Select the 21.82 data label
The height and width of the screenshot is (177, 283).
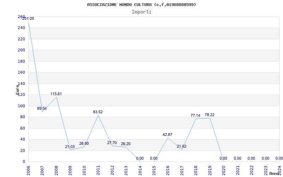[181, 146]
